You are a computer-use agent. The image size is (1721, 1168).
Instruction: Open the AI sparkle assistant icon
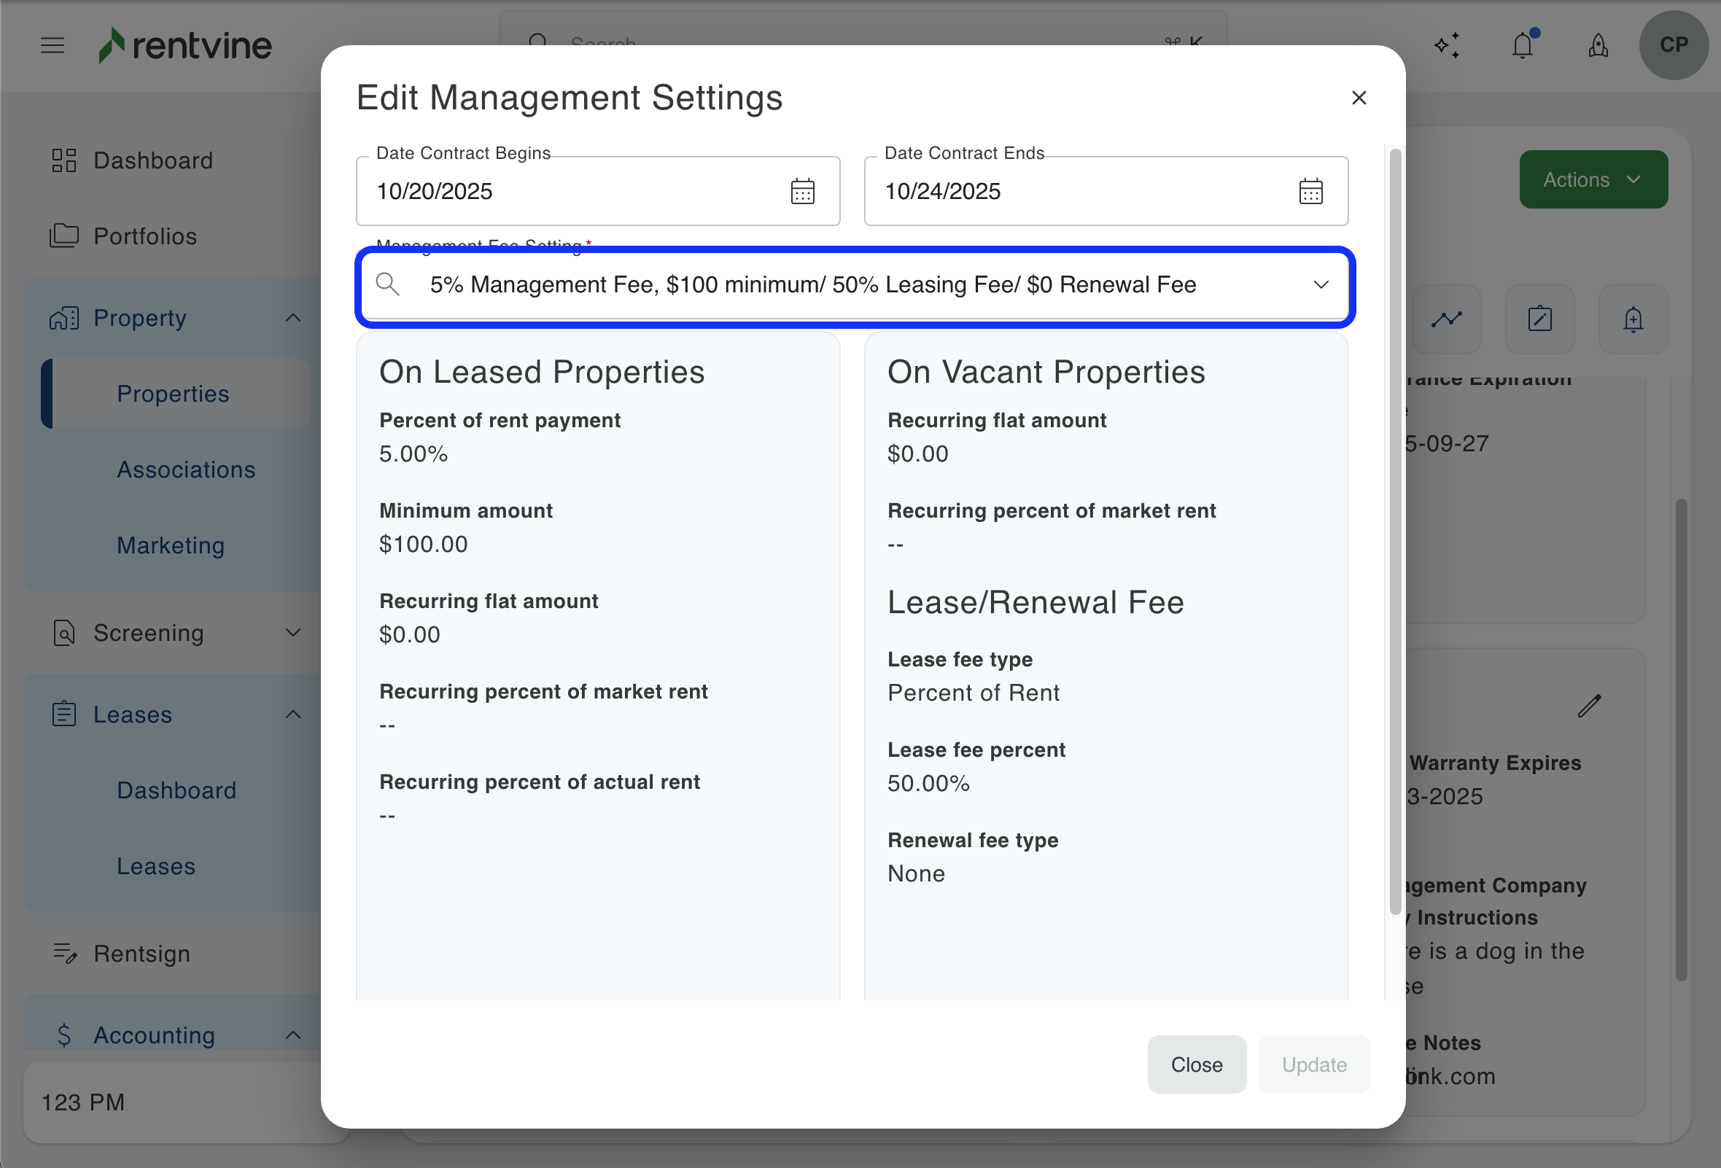[1447, 46]
